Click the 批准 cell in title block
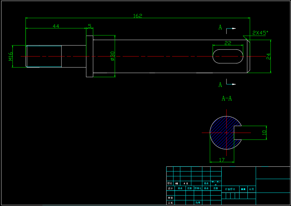This screenshot has height=206, width=291. click(198, 203)
